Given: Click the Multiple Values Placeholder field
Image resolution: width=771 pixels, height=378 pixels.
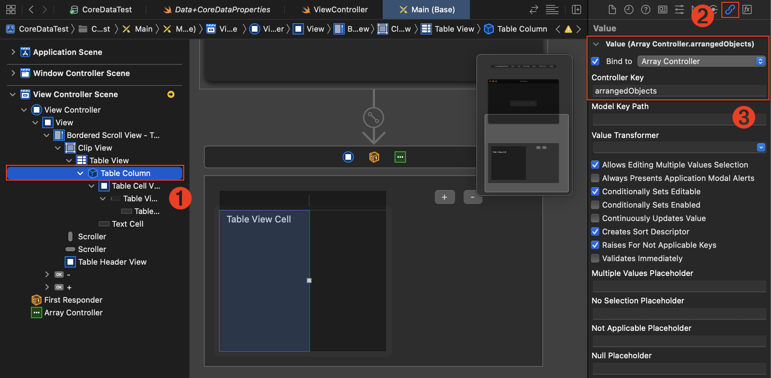Looking at the screenshot, I should click(x=679, y=286).
